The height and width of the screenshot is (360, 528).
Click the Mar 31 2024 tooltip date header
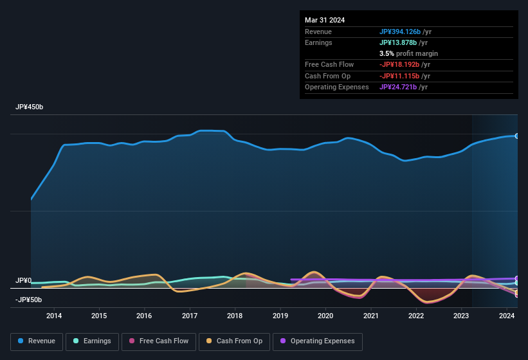325,20
